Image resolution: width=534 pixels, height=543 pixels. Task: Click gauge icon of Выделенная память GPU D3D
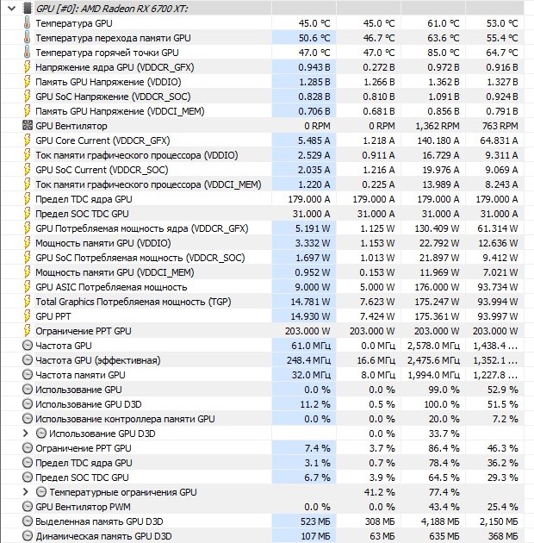[27, 521]
